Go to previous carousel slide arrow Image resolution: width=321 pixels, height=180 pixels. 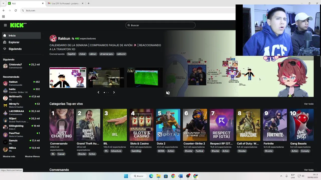click(x=98, y=92)
